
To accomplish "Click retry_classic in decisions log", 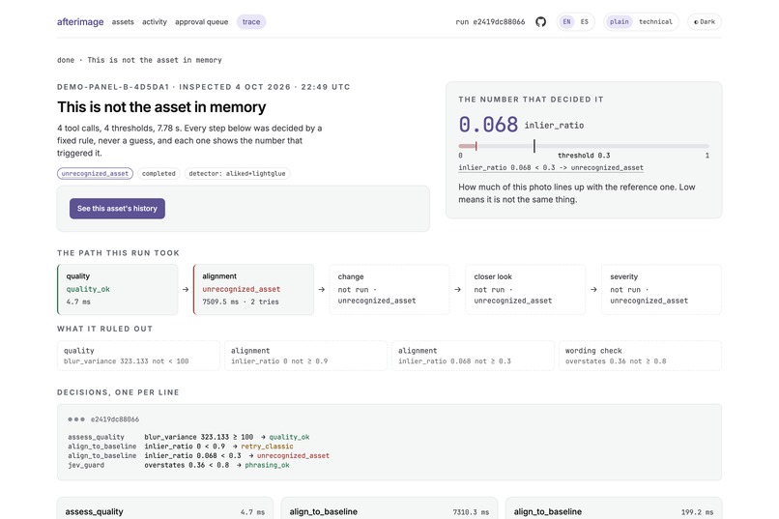I will (x=267, y=447).
